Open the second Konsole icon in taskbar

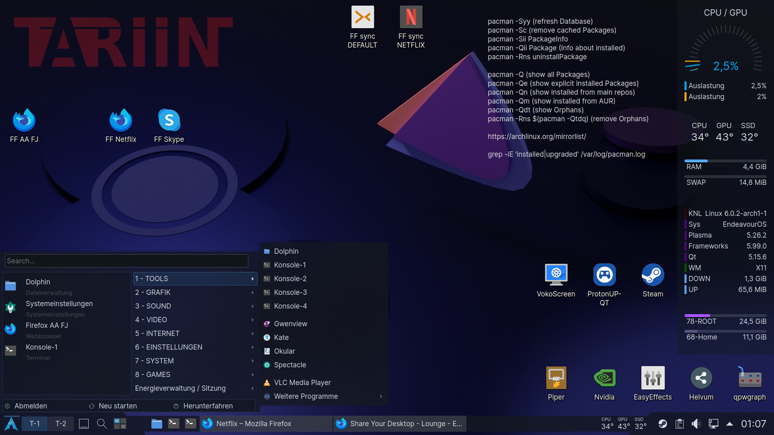pos(190,423)
